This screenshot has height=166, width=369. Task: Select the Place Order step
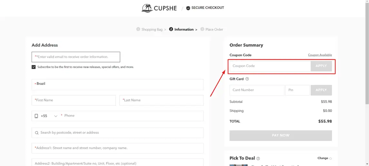click(x=214, y=29)
